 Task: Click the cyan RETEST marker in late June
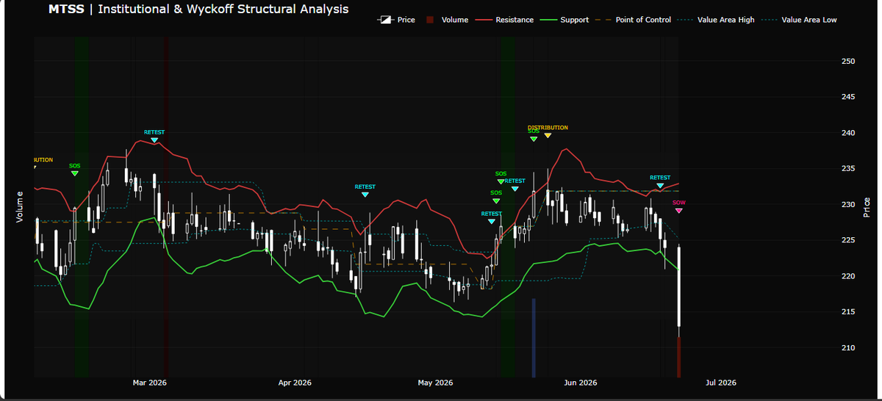tap(660, 185)
